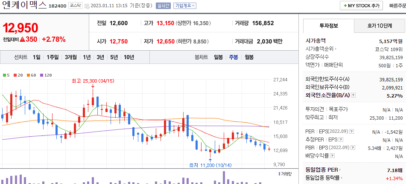Click the green plus icon in MY STOCK 추가
406x184 pixels.
[x=345, y=6]
